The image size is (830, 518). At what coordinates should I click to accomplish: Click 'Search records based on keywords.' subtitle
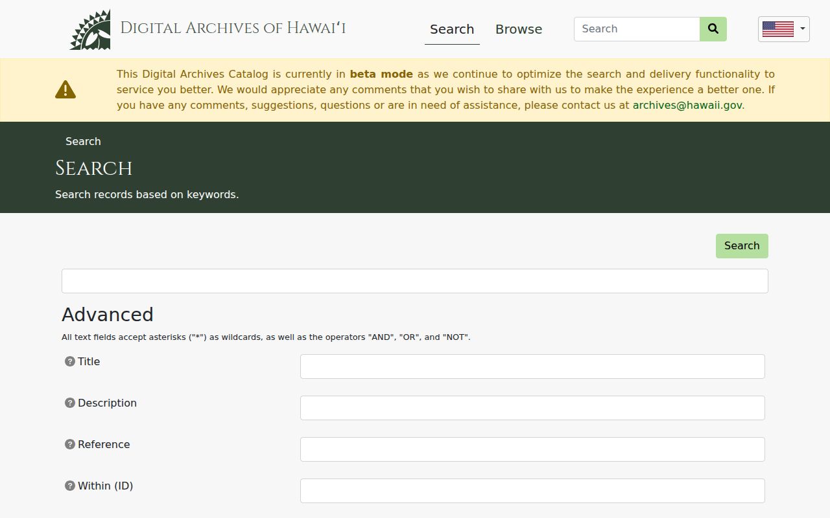click(147, 194)
